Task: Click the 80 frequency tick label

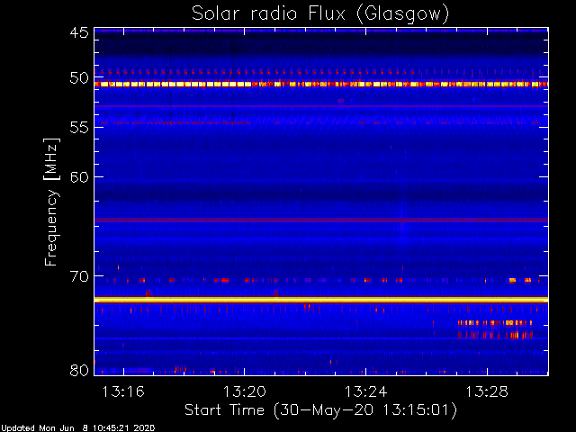Action: point(79,370)
